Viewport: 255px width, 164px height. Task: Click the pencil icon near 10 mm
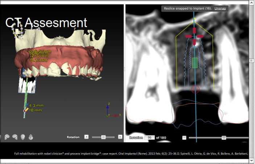click(26, 110)
